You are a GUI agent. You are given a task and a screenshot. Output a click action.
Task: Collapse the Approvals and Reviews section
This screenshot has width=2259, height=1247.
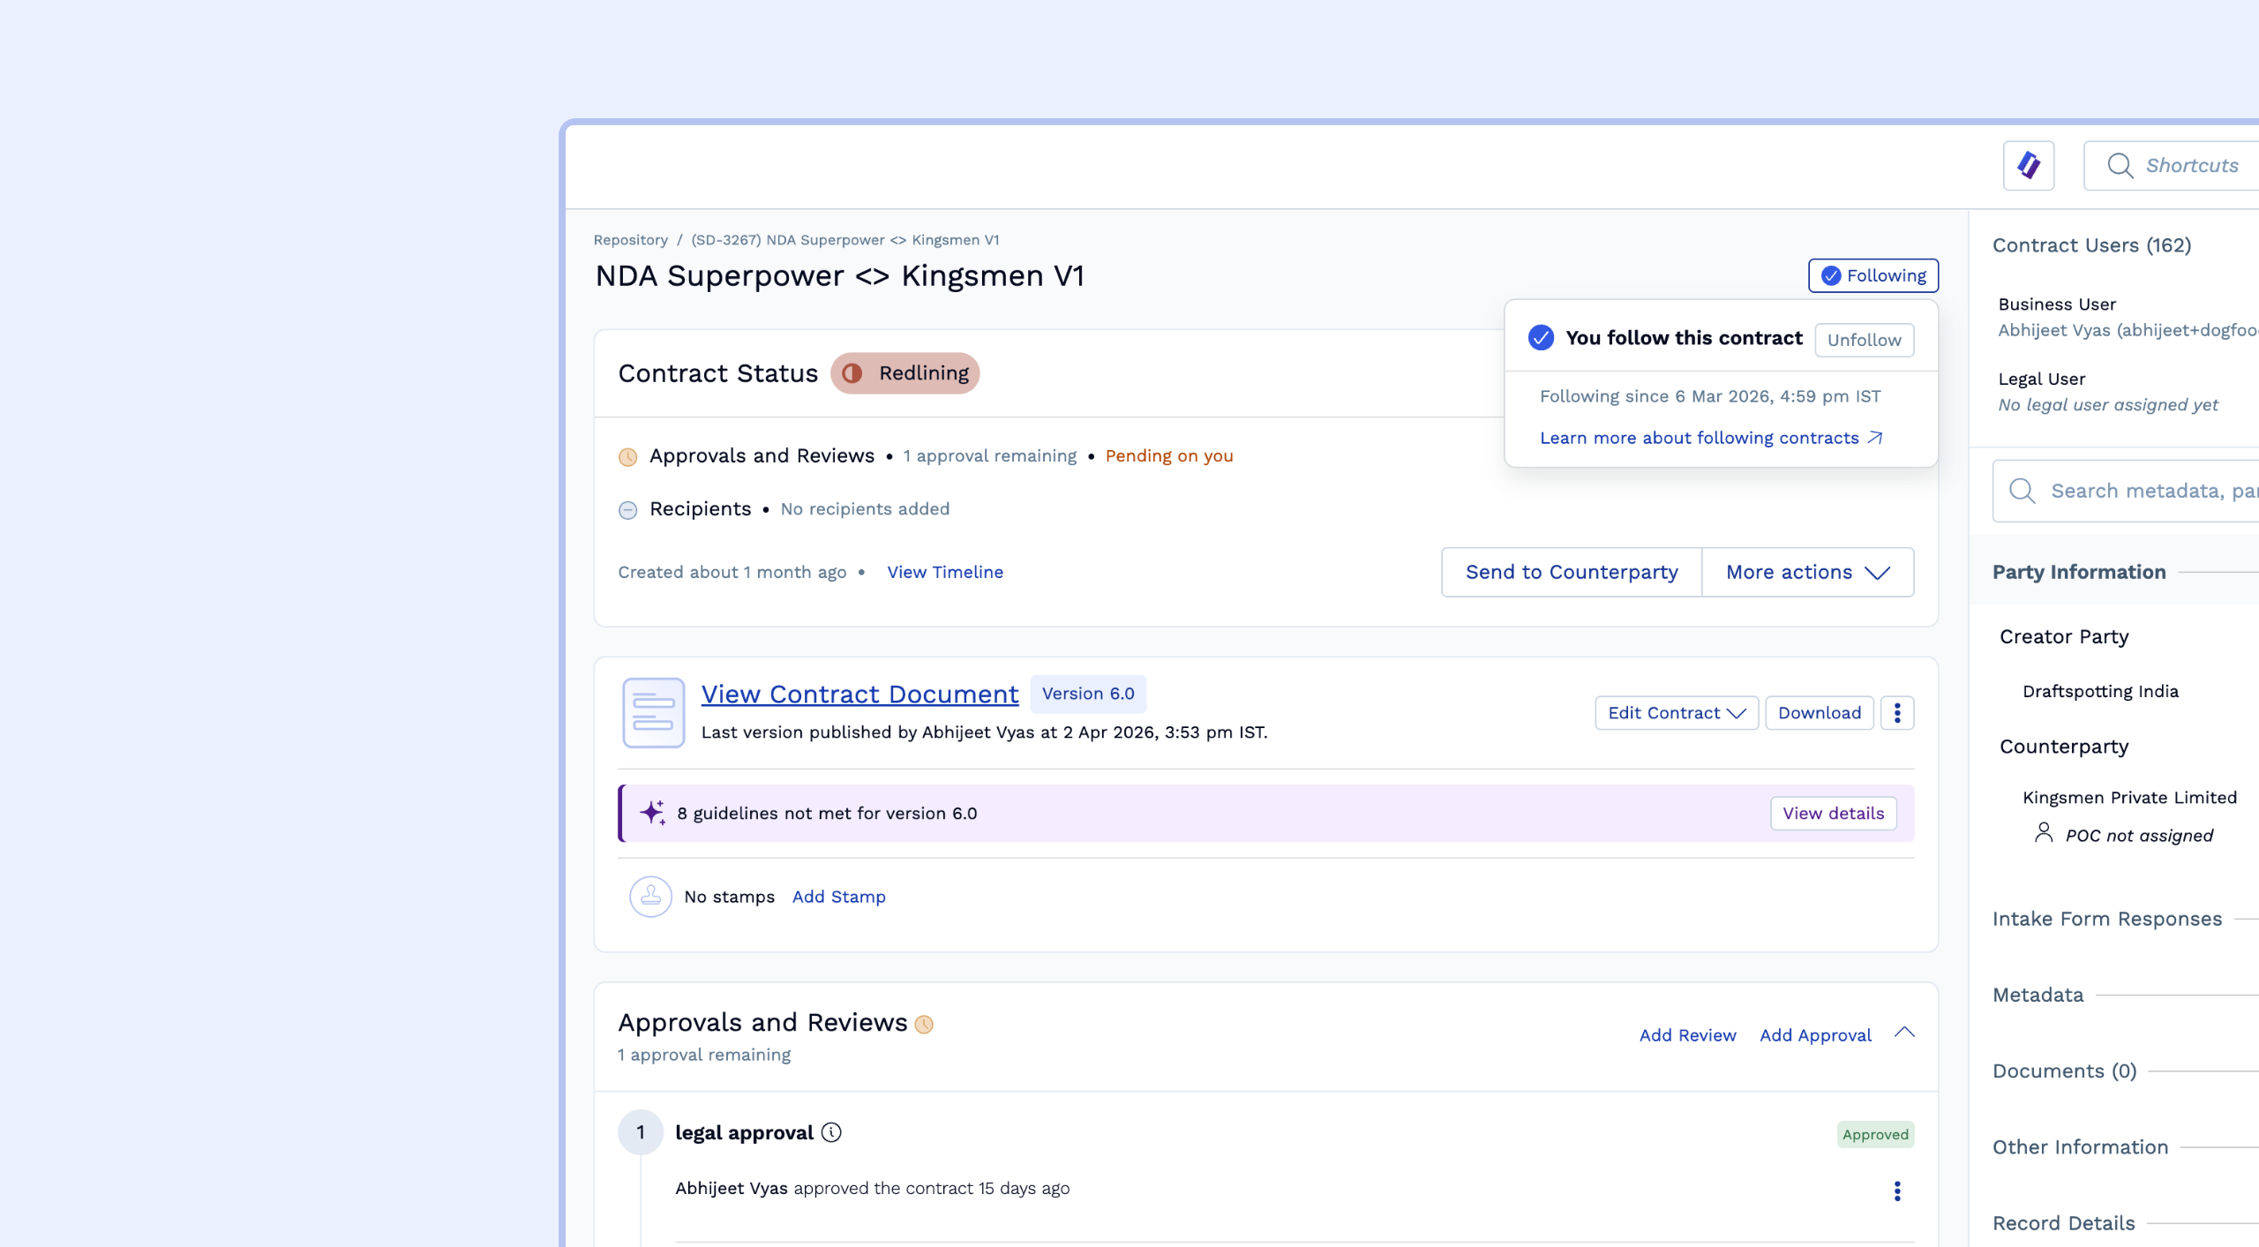click(x=1904, y=1033)
